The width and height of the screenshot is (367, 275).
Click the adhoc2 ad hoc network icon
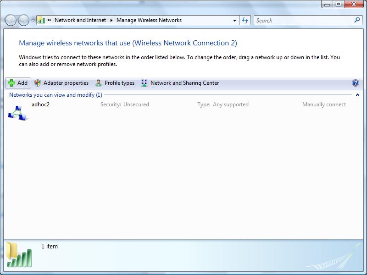(18, 113)
